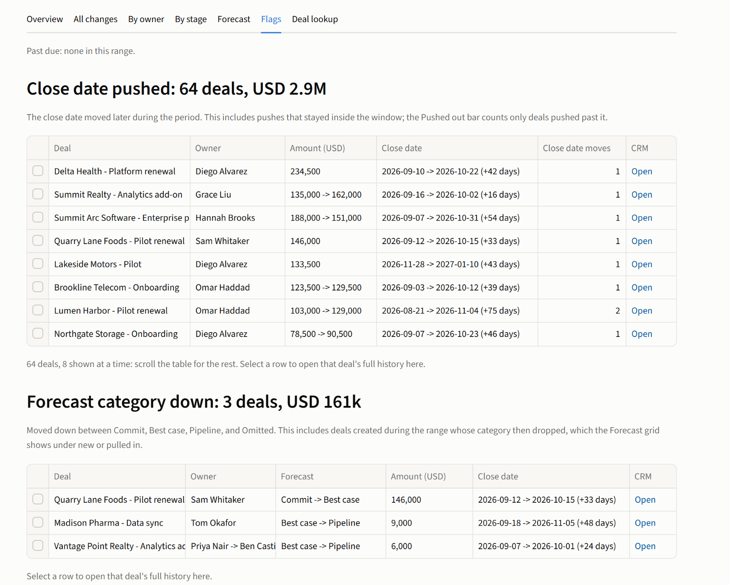Tick the Brookline Telecom - Onboarding checkbox
This screenshot has width=730, height=585.
(38, 287)
